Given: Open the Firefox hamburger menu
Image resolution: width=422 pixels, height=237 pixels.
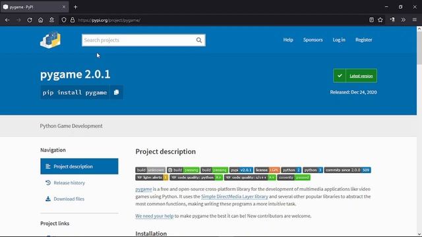Looking at the screenshot, I should [x=415, y=20].
